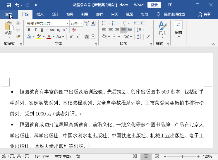
Task: Decrease font size with the smaller A
Action: pos(78,37)
